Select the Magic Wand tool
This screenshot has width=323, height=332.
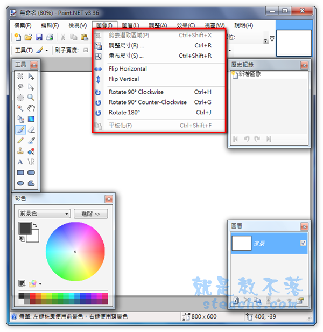(20, 108)
